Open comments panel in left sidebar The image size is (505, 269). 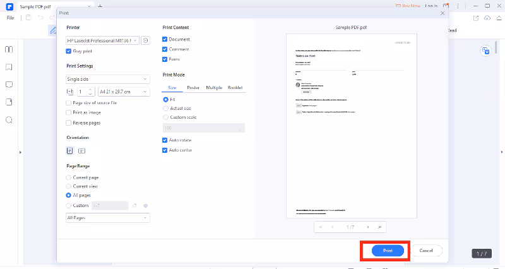(x=9, y=84)
